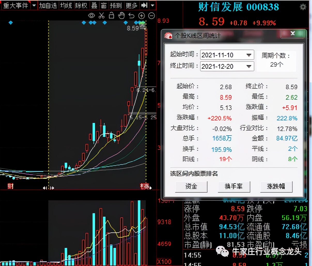Toggle 均线 moving average display
The image size is (312, 266).
coord(66,5)
